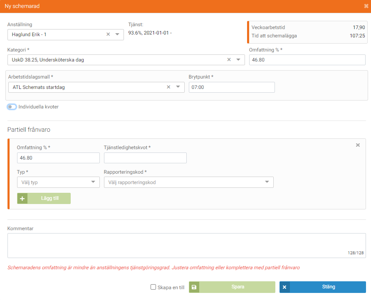
Task: Clear the Anställning selection Haglund Erik
Action: [108, 34]
